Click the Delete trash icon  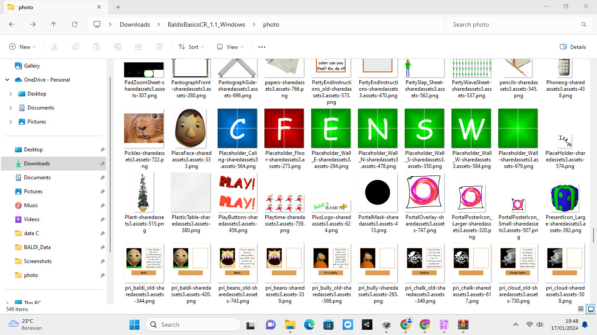coord(160,47)
